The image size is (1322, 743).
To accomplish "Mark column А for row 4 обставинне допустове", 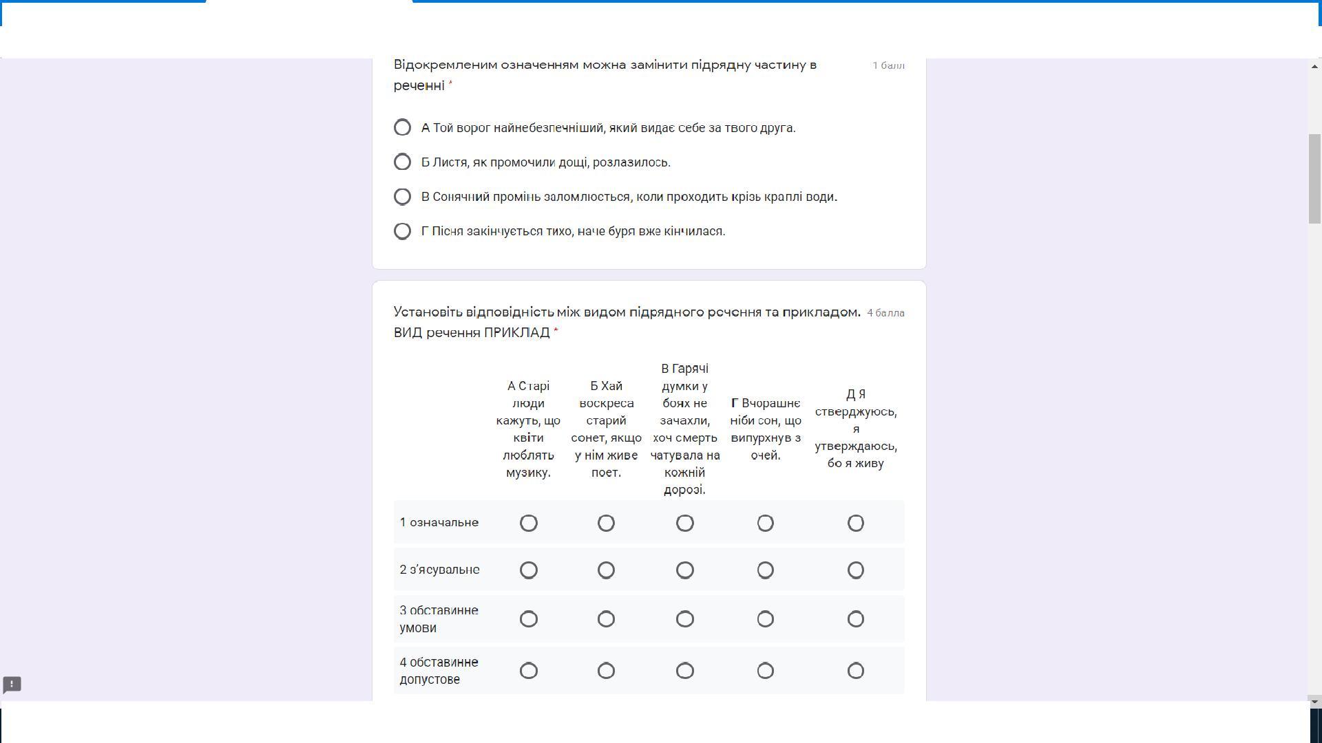I will click(x=528, y=671).
